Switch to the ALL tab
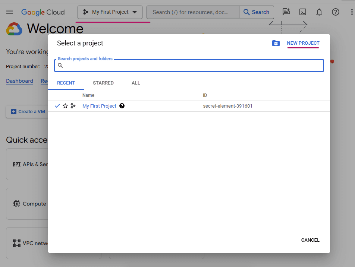This screenshot has width=355, height=267. point(136,83)
